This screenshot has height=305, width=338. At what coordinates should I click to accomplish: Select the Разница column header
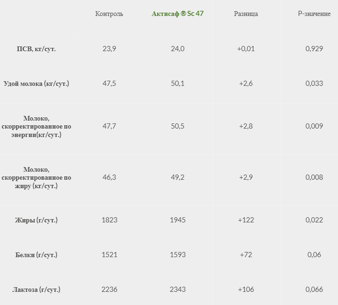[246, 14]
